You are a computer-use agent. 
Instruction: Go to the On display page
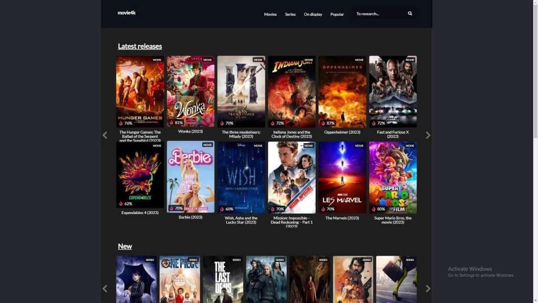click(x=313, y=14)
